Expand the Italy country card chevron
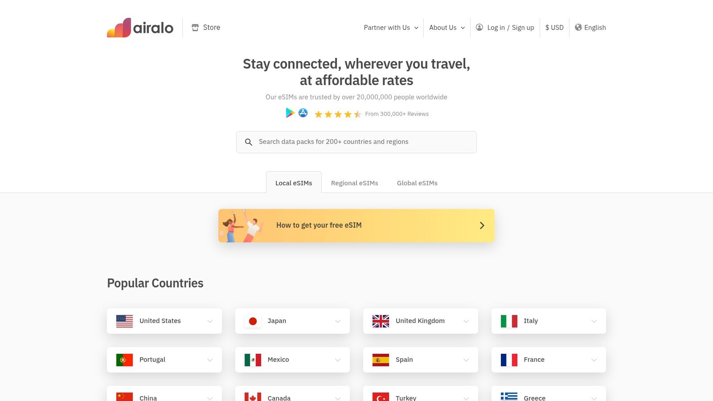713x401 pixels. tap(594, 321)
